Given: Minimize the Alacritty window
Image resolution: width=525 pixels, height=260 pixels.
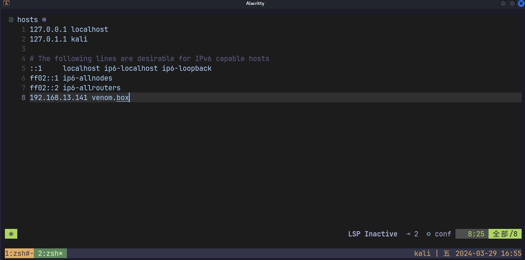Looking at the screenshot, I should click(x=503, y=3).
